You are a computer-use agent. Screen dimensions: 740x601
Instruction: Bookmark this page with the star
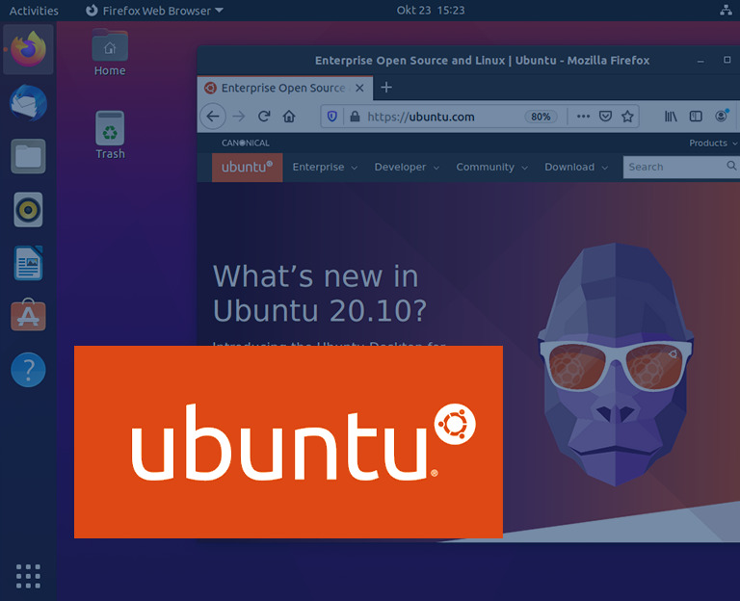point(627,116)
